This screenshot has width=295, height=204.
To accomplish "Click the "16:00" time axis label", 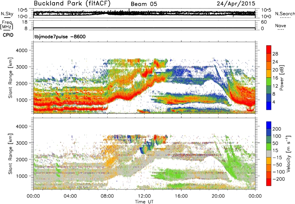I will click(x=181, y=196).
